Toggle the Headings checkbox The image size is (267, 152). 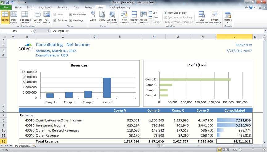click(x=70, y=20)
